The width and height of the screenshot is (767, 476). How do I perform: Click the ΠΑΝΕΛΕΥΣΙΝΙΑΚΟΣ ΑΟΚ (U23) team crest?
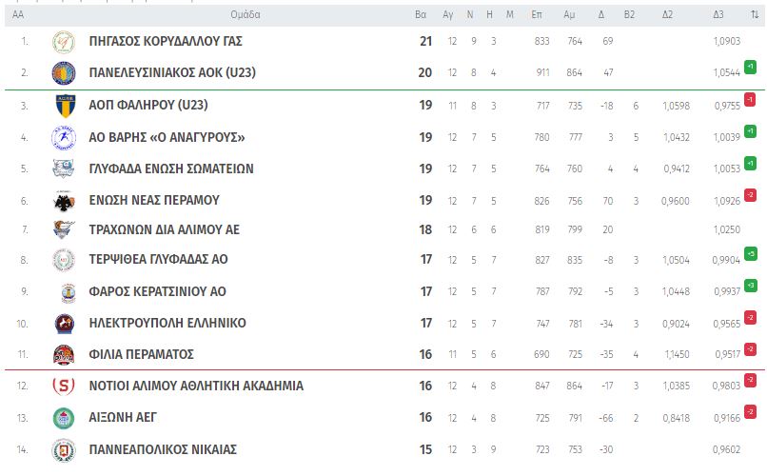(x=64, y=73)
